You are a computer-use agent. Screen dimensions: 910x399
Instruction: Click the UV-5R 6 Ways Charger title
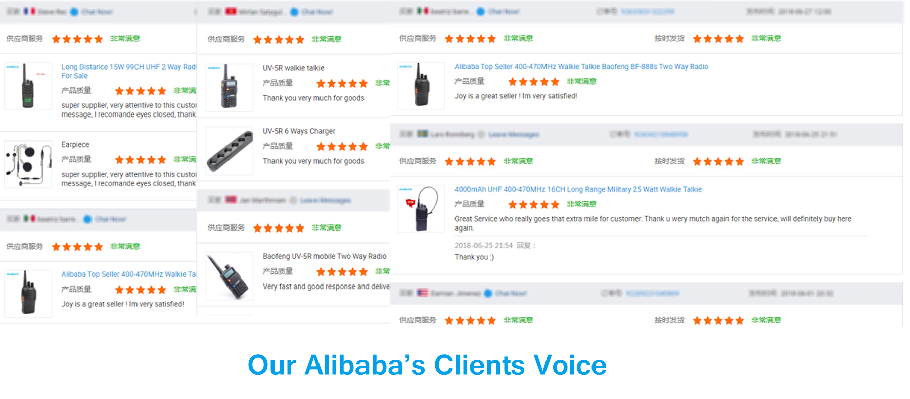[299, 131]
